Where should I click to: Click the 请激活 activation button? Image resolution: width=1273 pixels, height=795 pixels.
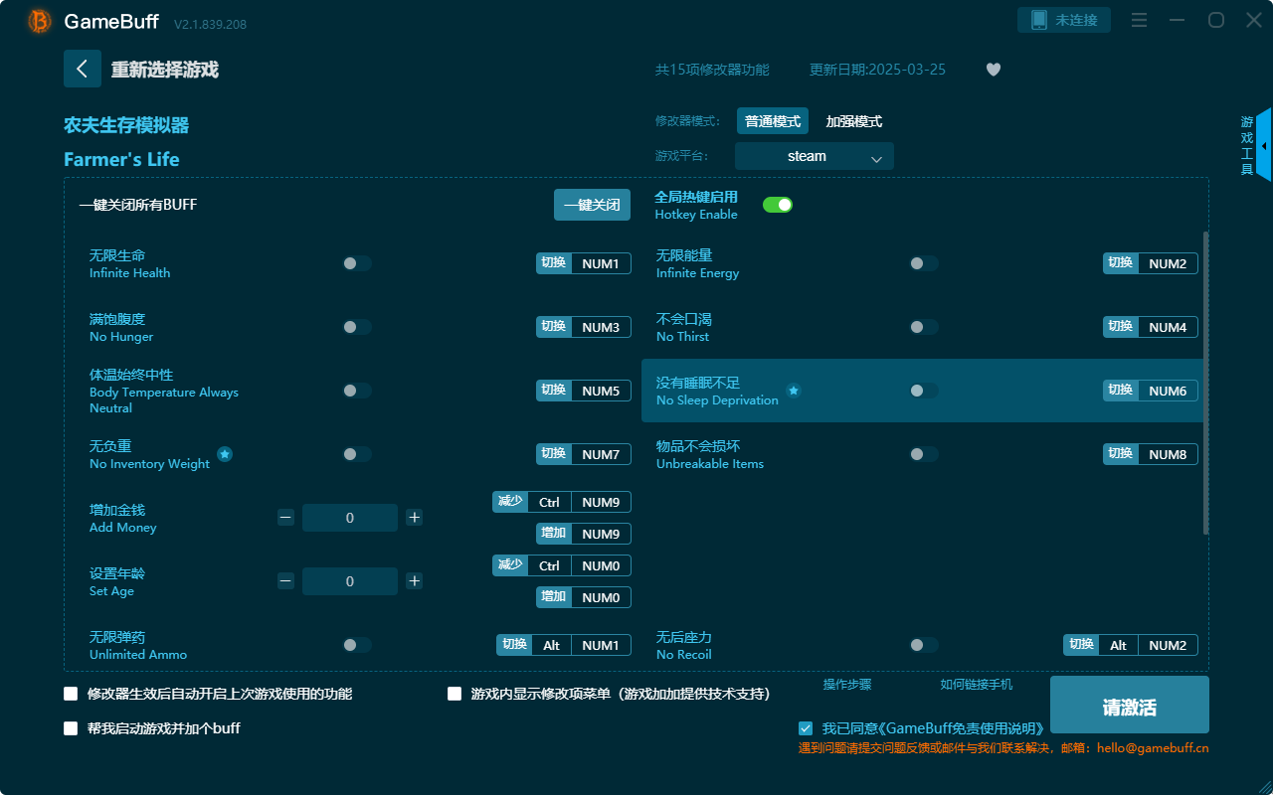[x=1129, y=704]
